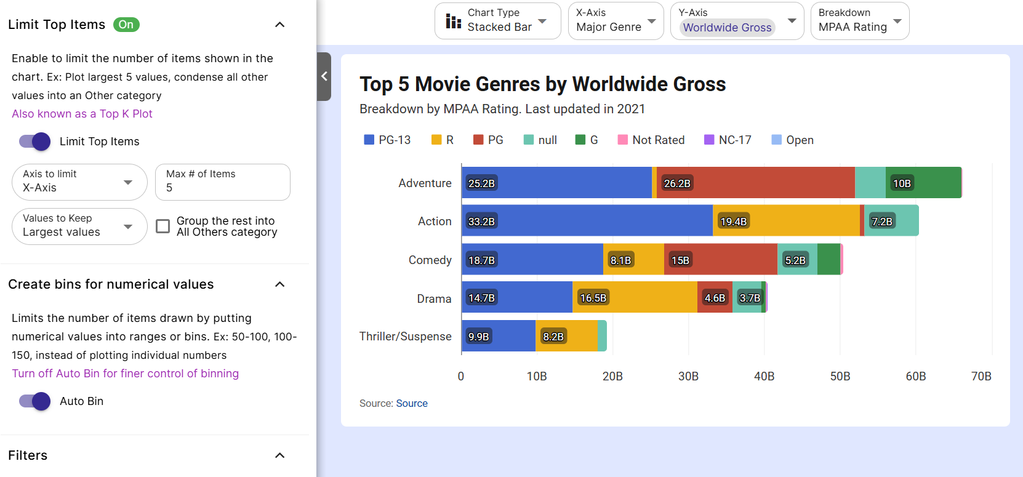Open the Axis to limit dropdown
This screenshot has width=1023, height=477.
pyautogui.click(x=79, y=182)
